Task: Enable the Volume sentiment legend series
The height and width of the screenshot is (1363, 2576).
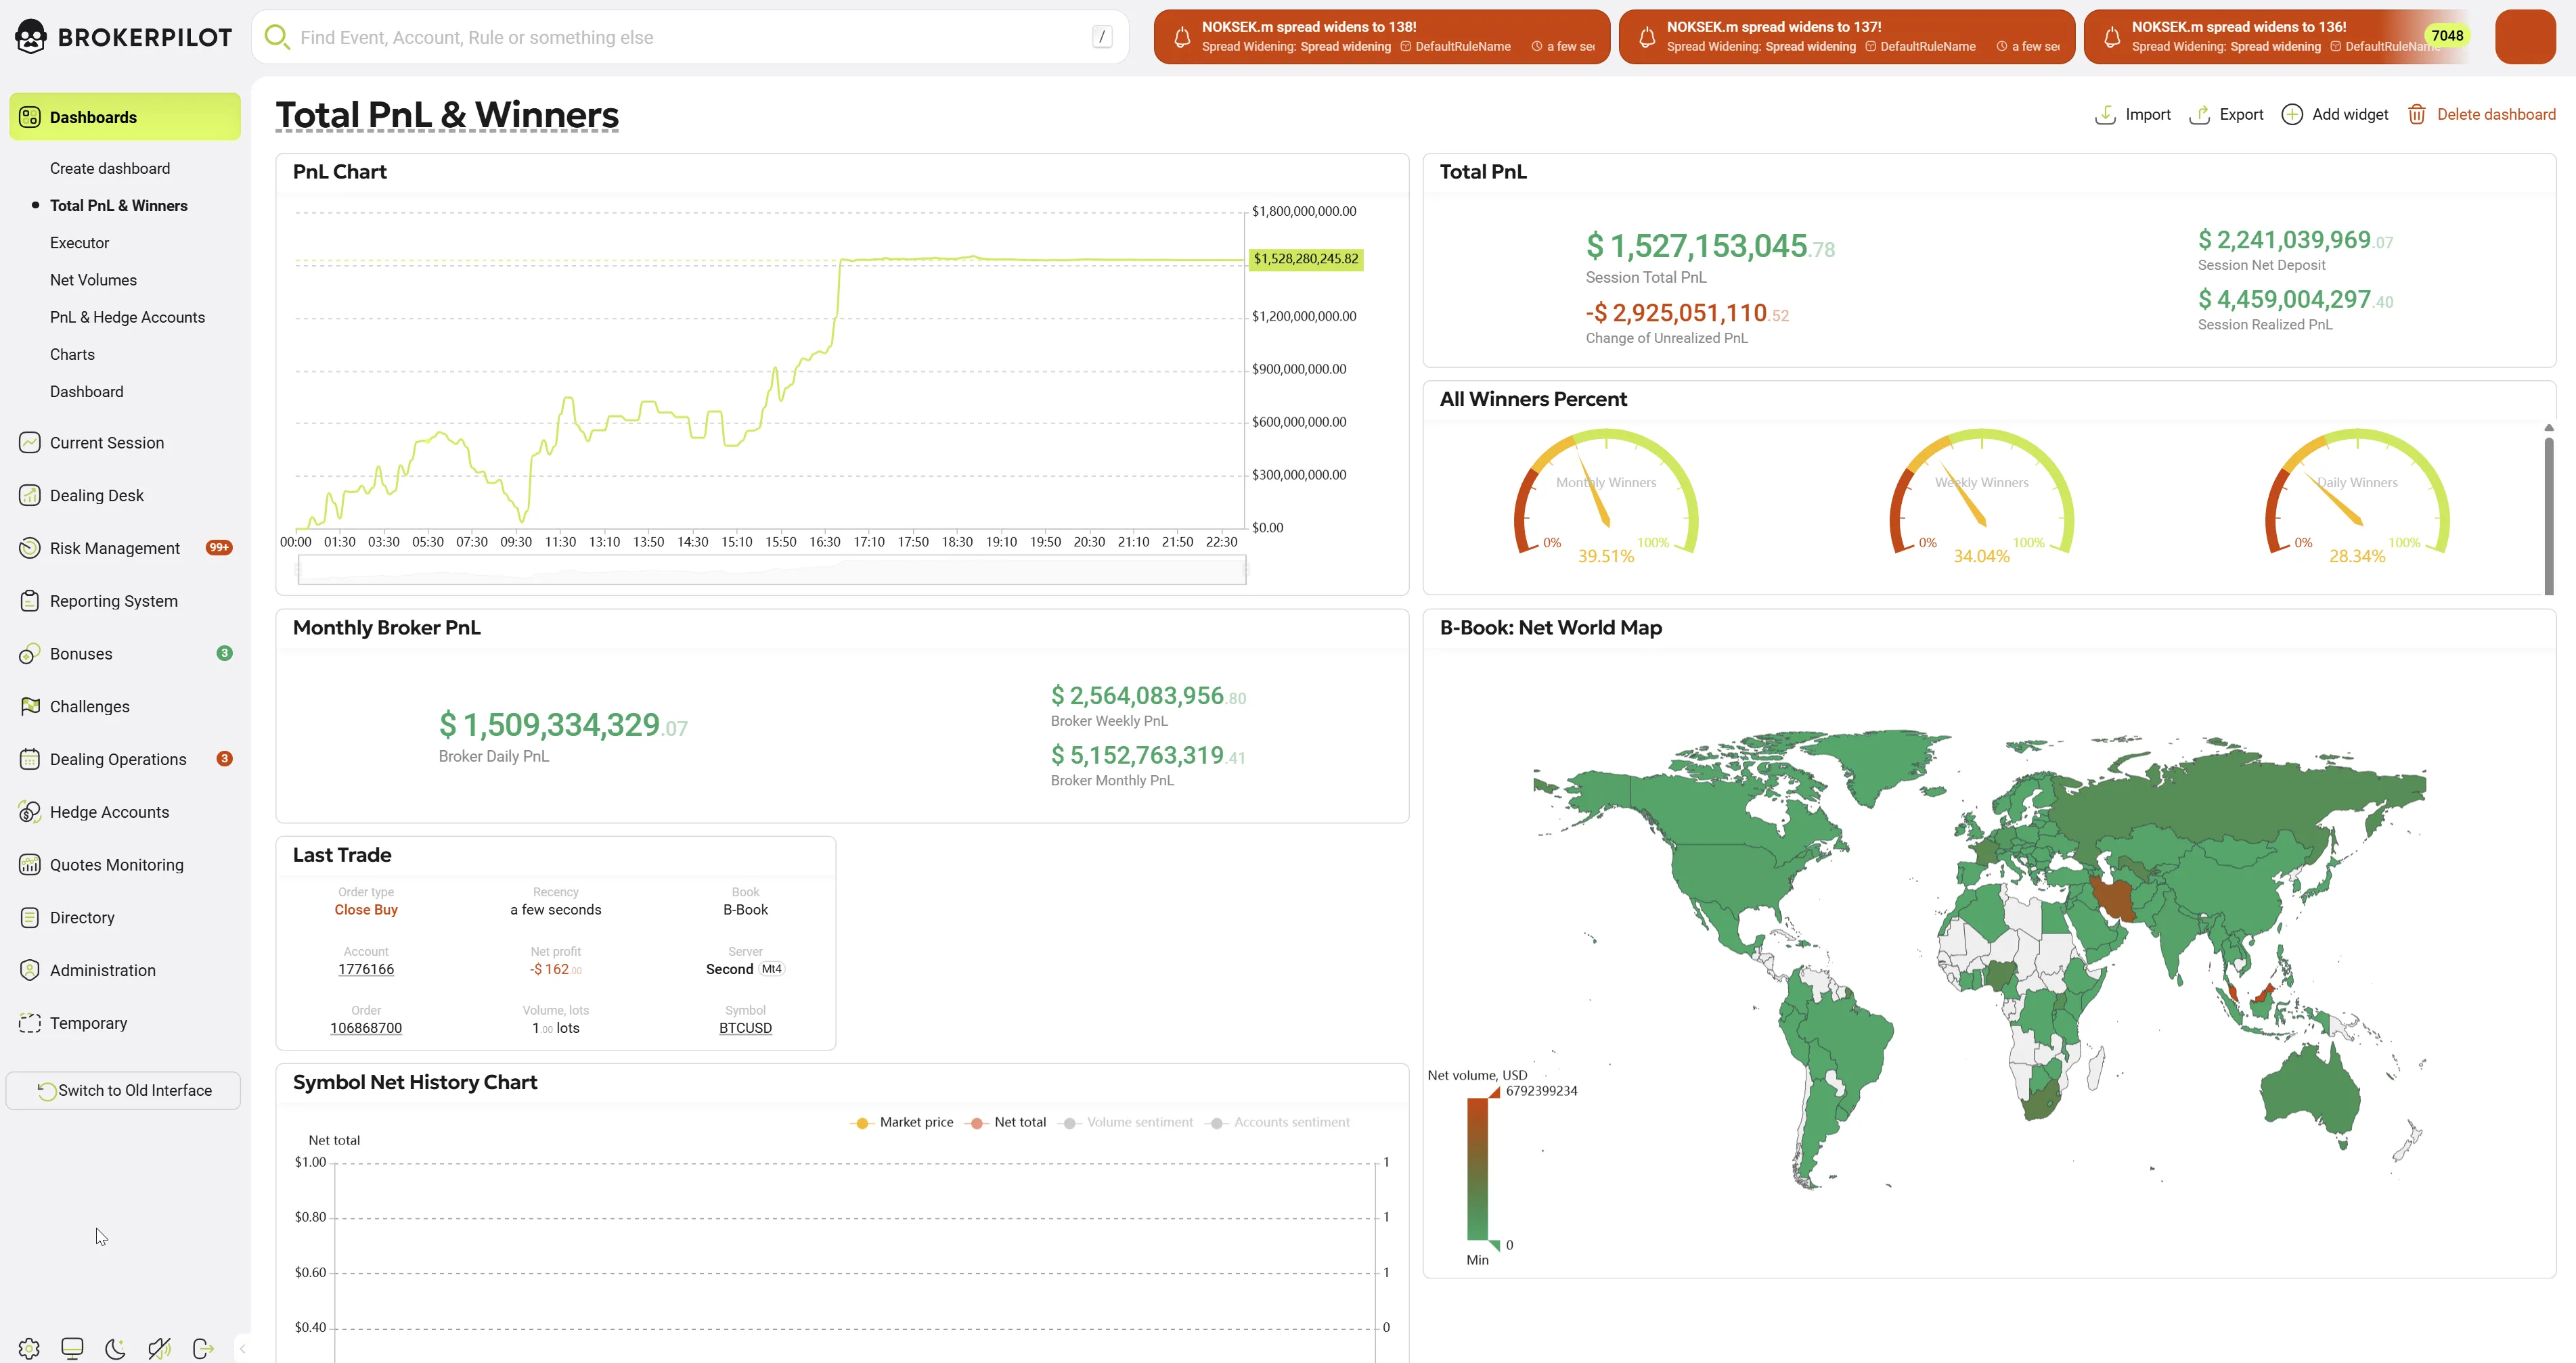Action: coord(1126,1123)
